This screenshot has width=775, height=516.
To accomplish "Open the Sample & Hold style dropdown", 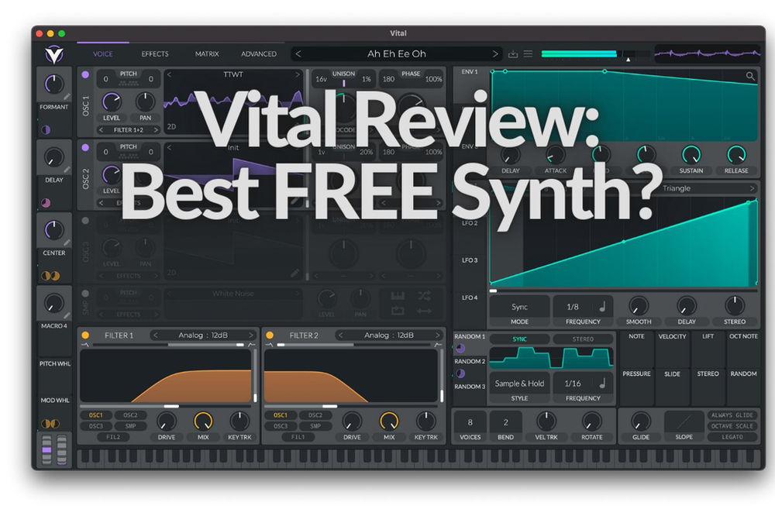I will click(x=519, y=383).
